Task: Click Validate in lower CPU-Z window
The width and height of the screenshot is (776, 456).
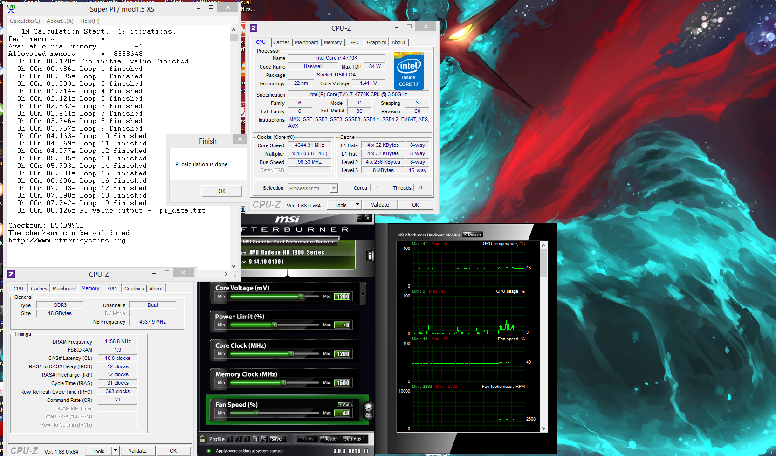Action: pyautogui.click(x=137, y=451)
